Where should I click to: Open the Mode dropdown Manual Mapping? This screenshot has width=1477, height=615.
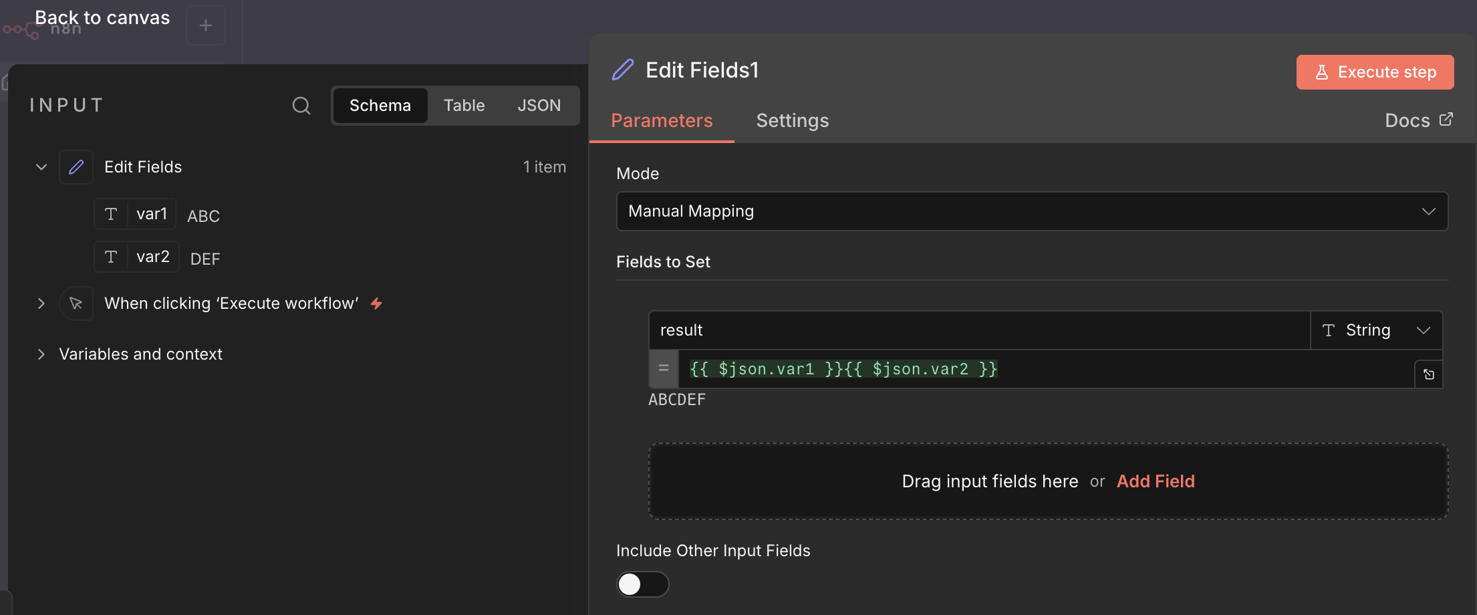(1031, 211)
